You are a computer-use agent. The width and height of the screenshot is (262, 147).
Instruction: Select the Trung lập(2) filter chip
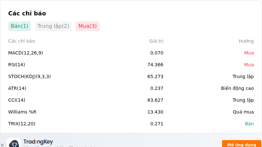pyautogui.click(x=53, y=26)
